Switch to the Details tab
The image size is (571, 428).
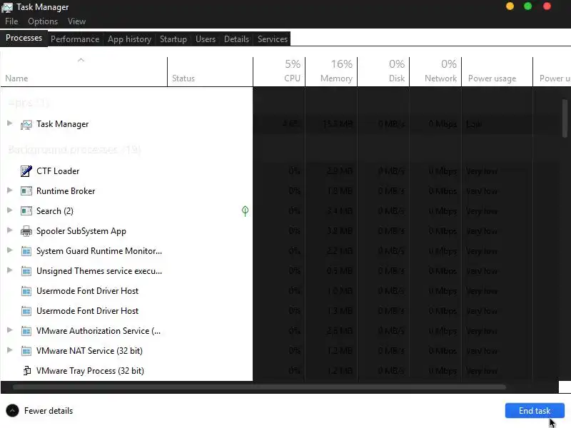[x=236, y=39]
